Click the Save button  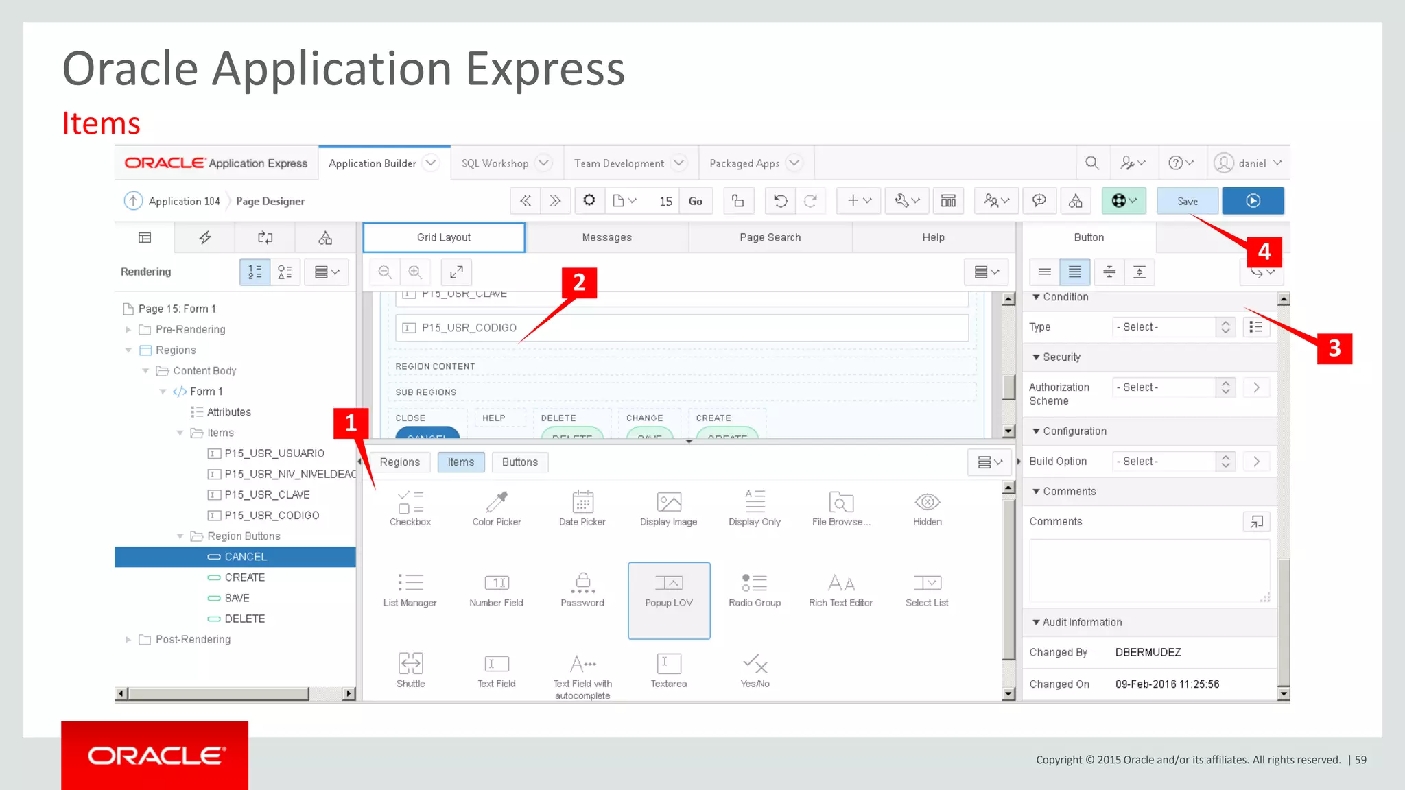pyautogui.click(x=1188, y=201)
